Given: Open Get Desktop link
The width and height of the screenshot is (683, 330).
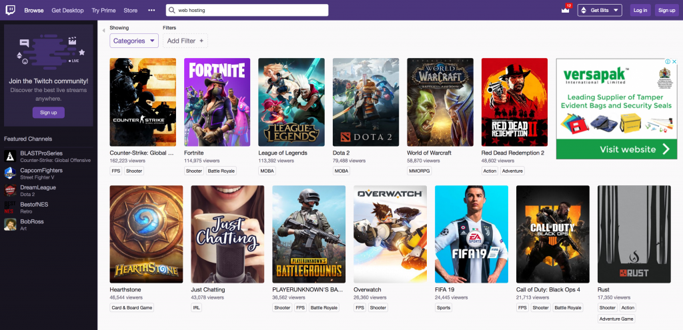Looking at the screenshot, I should [67, 10].
